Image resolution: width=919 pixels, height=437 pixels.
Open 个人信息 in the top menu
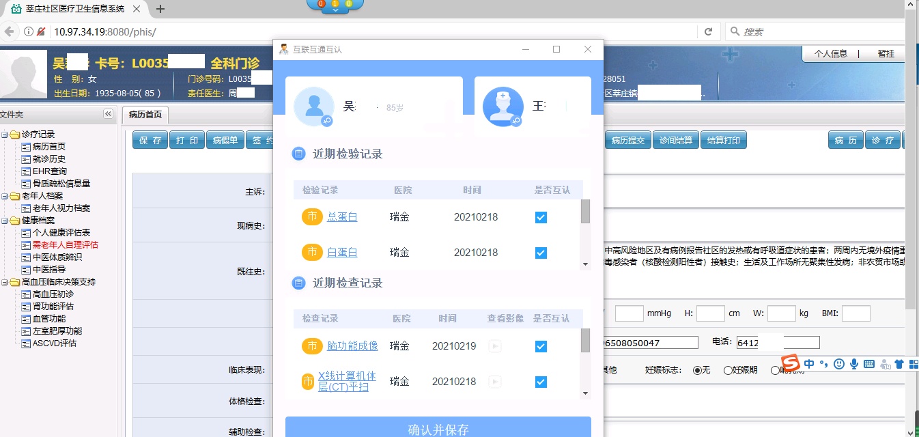pos(830,54)
